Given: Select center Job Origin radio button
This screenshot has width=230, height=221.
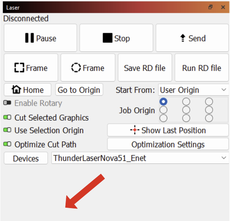Looking at the screenshot, I should tap(186, 110).
